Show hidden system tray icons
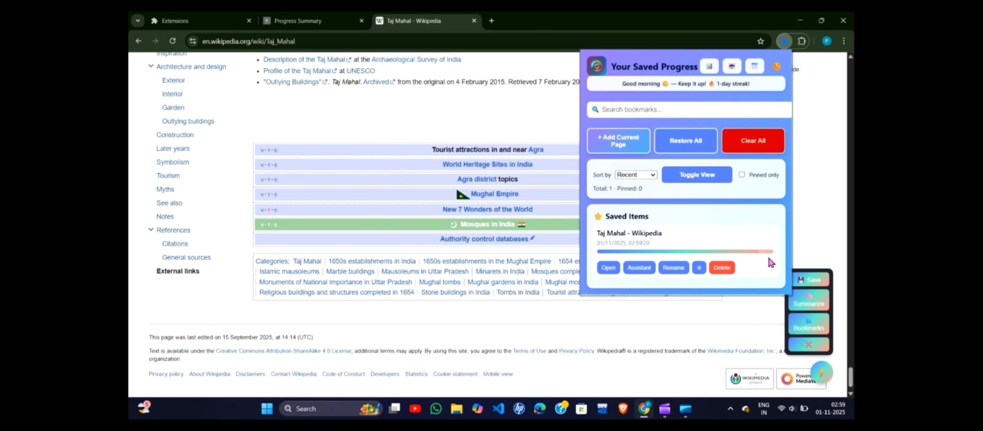983x431 pixels. point(730,408)
